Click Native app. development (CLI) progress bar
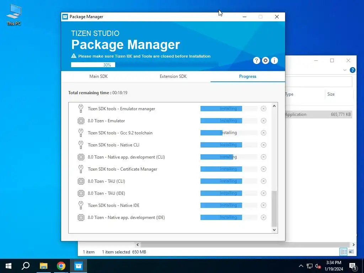This screenshot has width=364, height=273. 229,157
